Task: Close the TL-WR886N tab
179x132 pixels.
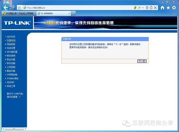Action: pyautogui.click(x=69, y=13)
